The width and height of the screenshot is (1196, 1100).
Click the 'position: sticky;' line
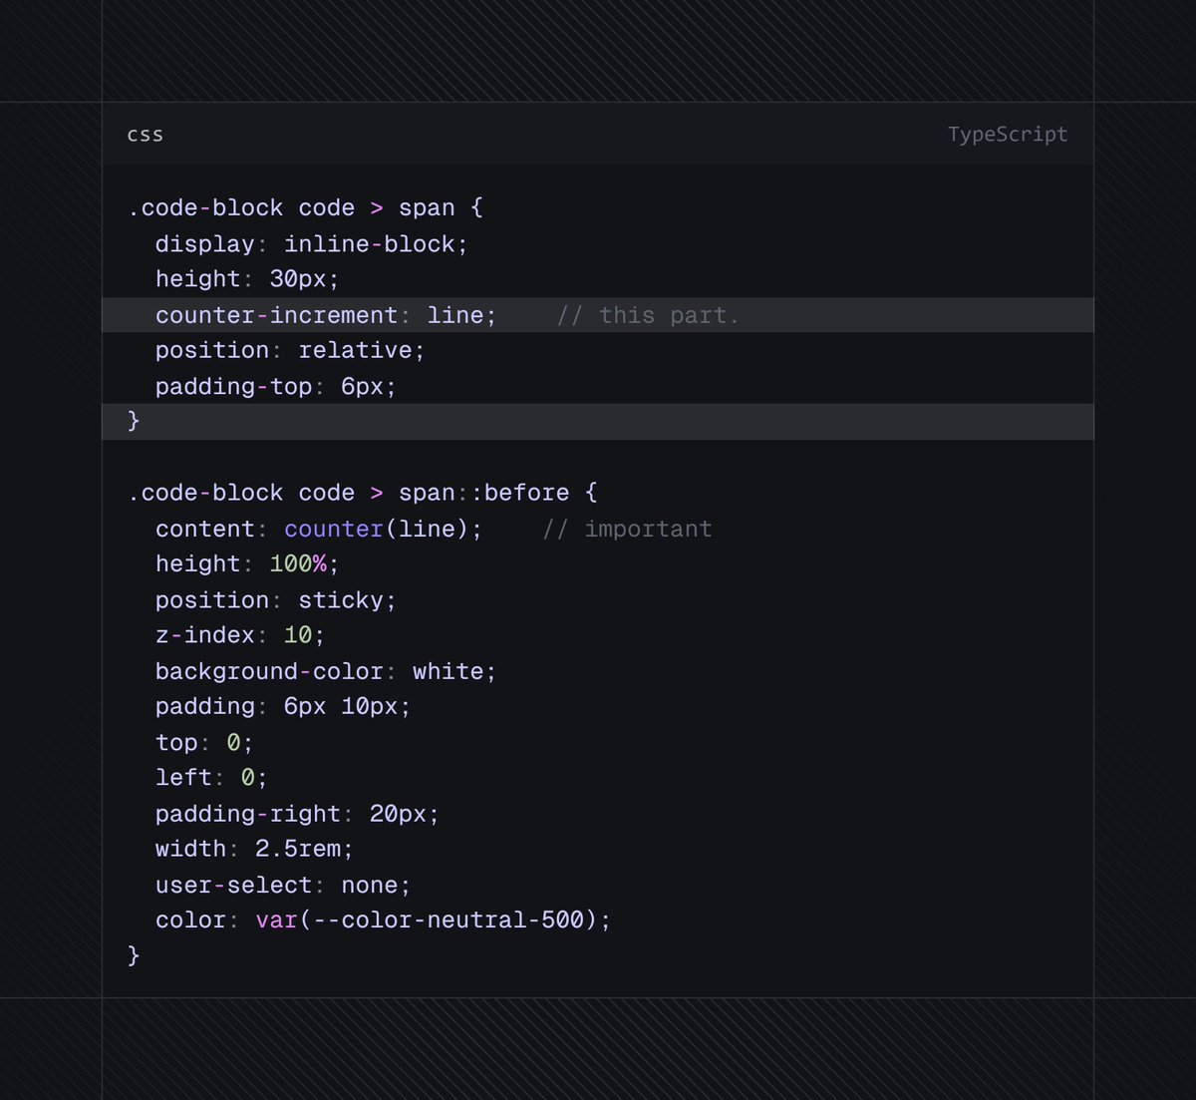tap(276, 599)
